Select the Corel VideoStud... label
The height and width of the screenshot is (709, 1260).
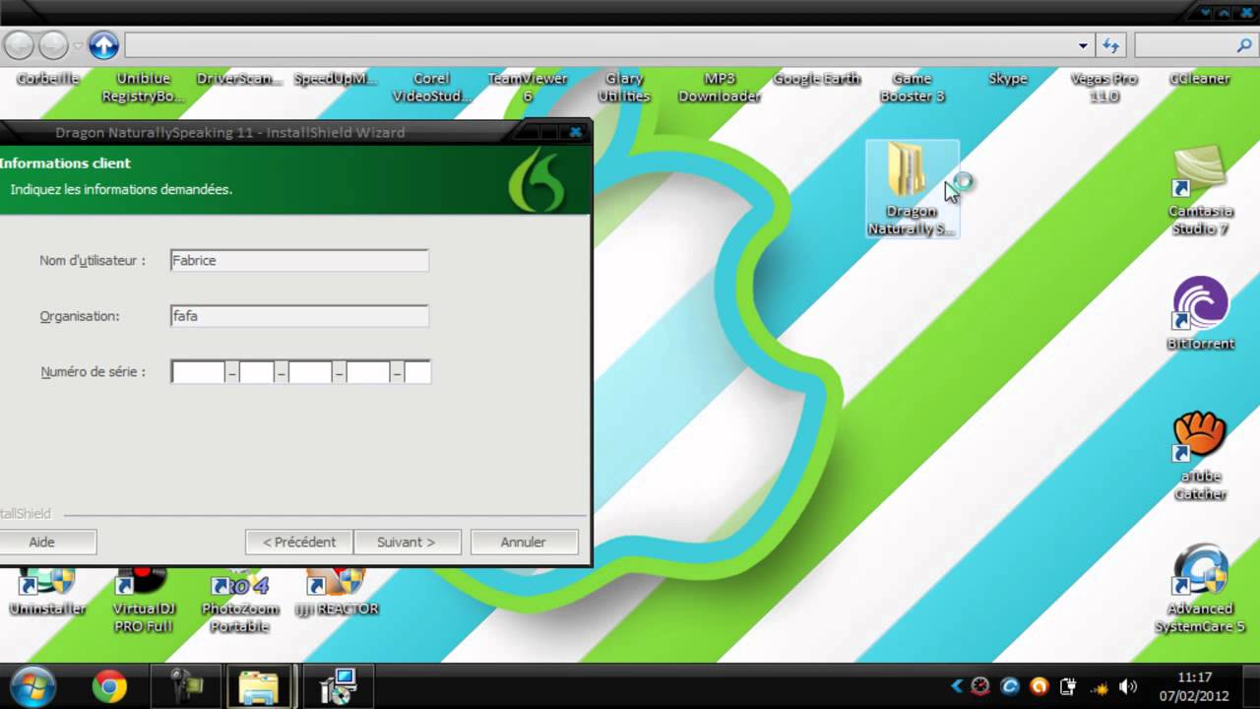[x=432, y=88]
